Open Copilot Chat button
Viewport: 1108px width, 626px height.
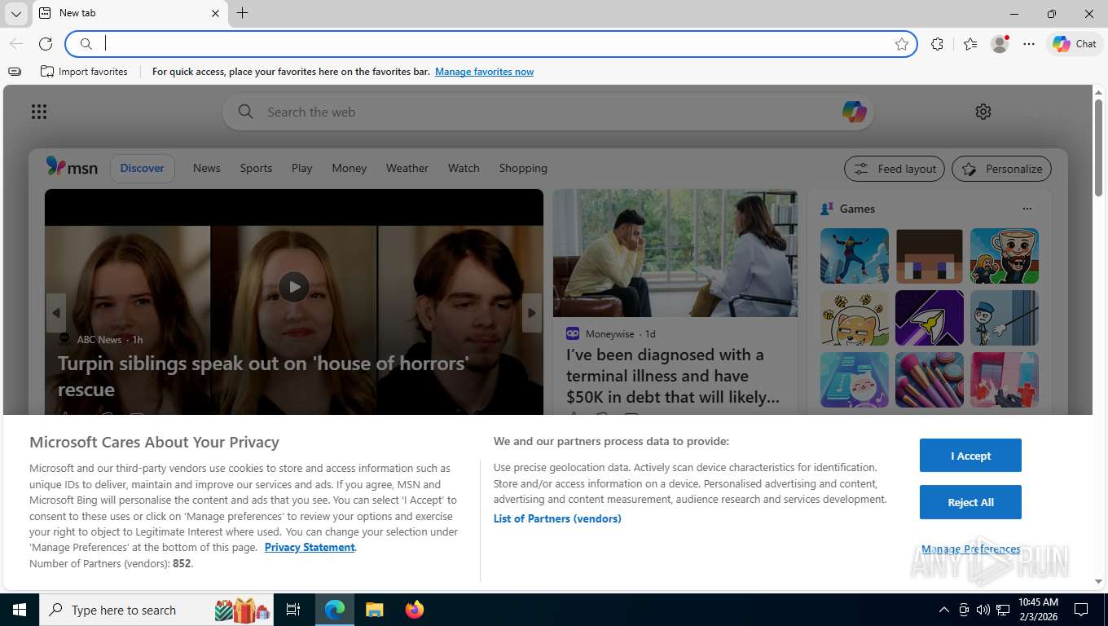pyautogui.click(x=1075, y=44)
